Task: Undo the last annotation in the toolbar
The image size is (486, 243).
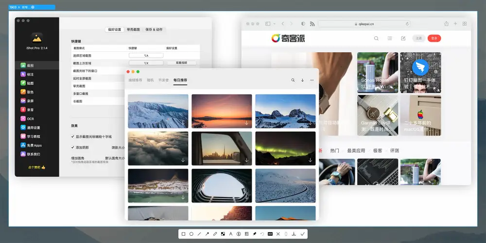Action: tap(262, 234)
